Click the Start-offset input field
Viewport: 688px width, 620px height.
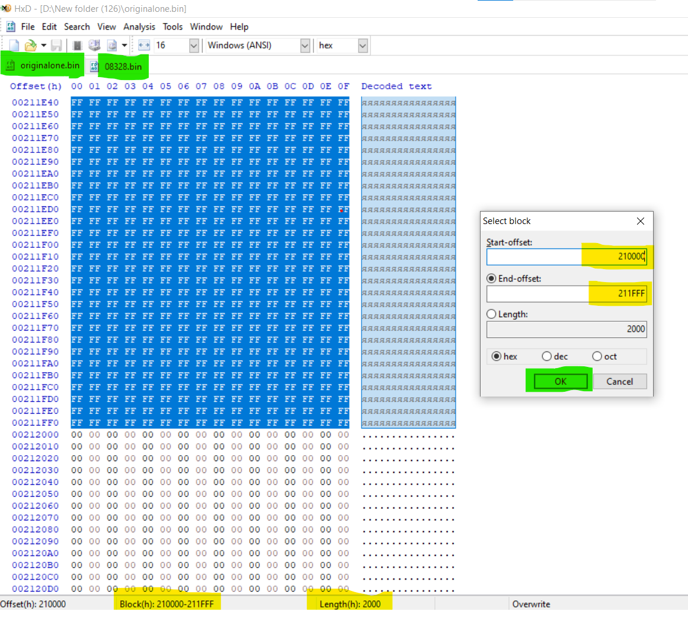(x=566, y=257)
